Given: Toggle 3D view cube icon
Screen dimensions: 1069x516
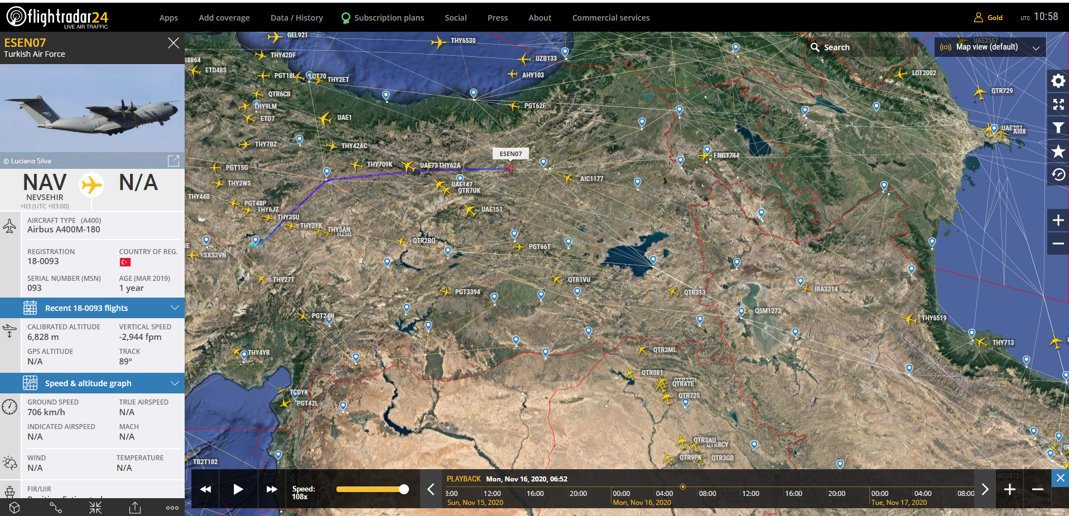Looking at the screenshot, I should [15, 508].
